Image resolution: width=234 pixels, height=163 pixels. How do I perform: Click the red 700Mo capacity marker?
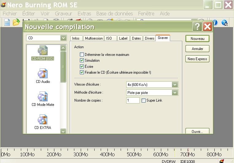coord(188,153)
